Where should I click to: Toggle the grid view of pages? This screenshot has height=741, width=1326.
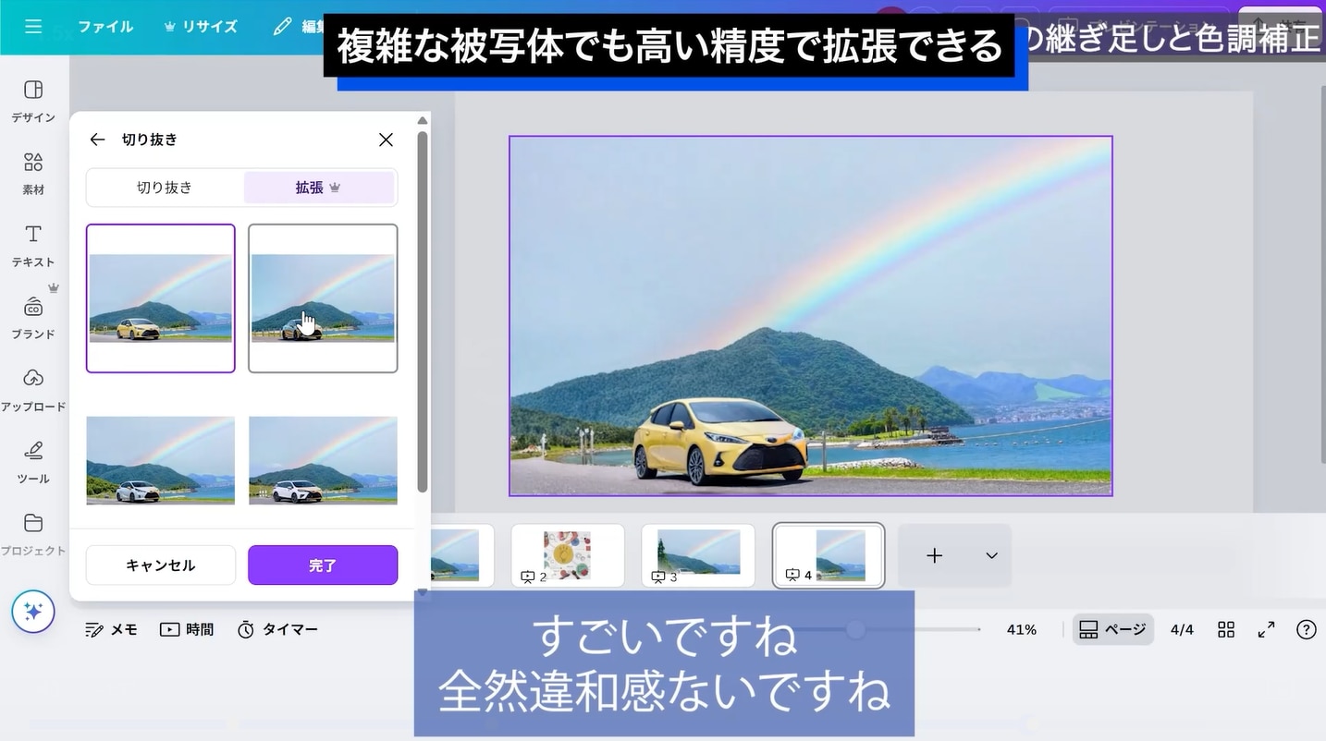tap(1226, 629)
